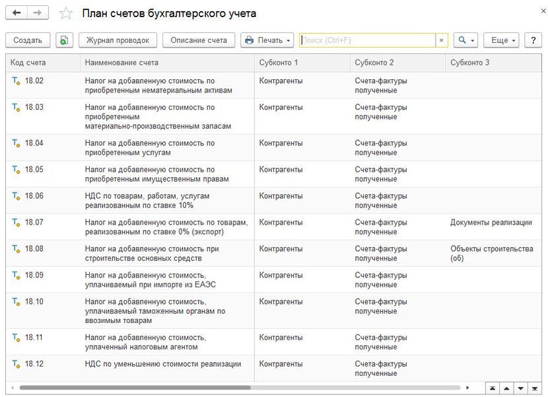
Task: Open help with the question mark button
Action: coord(533,40)
